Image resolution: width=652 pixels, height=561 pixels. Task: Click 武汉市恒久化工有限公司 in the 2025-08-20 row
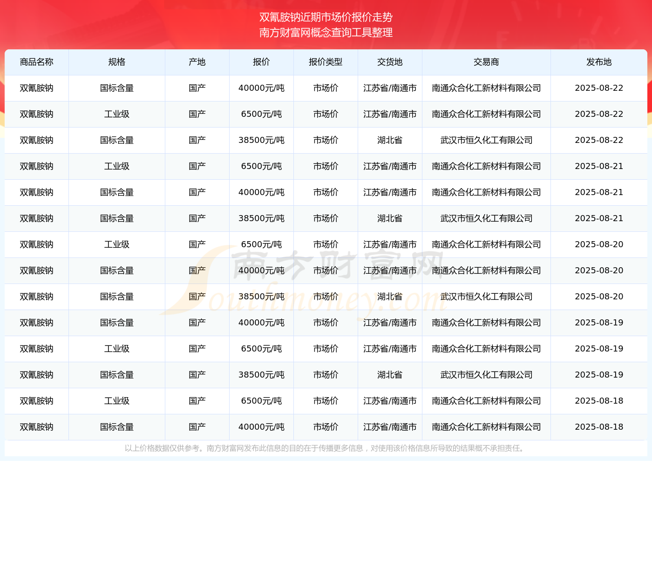click(x=486, y=297)
